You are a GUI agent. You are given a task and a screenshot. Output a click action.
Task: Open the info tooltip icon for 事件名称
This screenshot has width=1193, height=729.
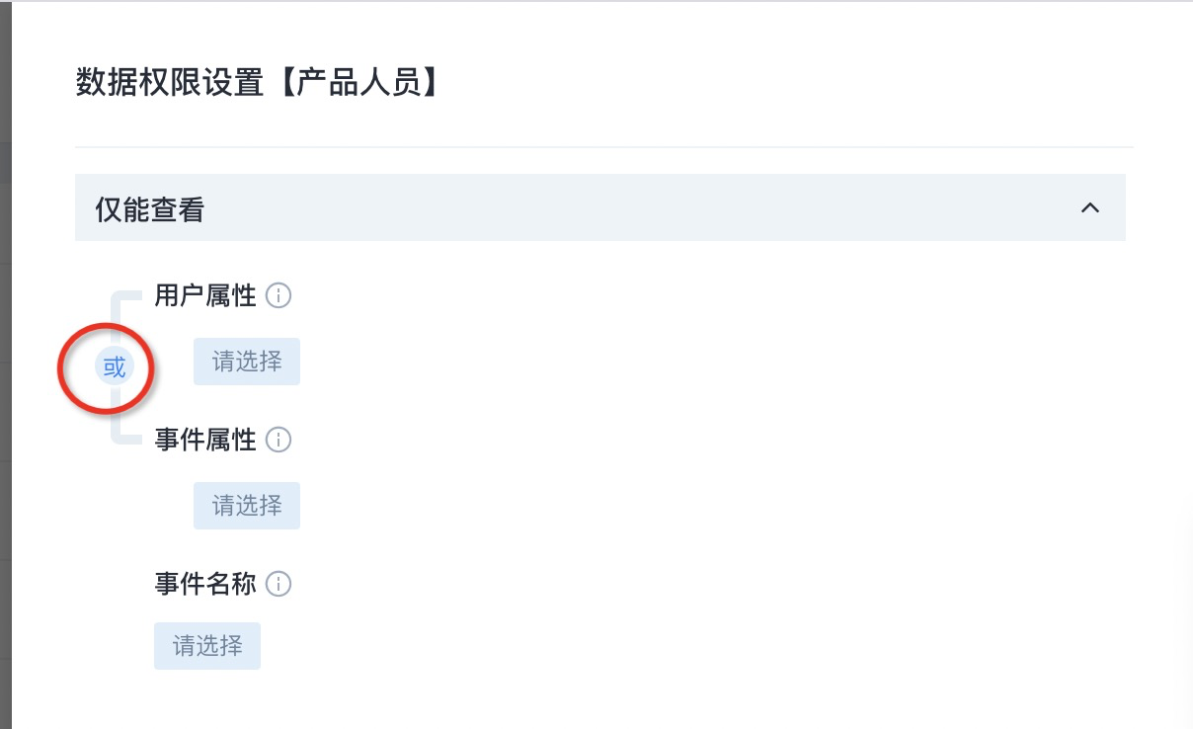click(x=279, y=584)
